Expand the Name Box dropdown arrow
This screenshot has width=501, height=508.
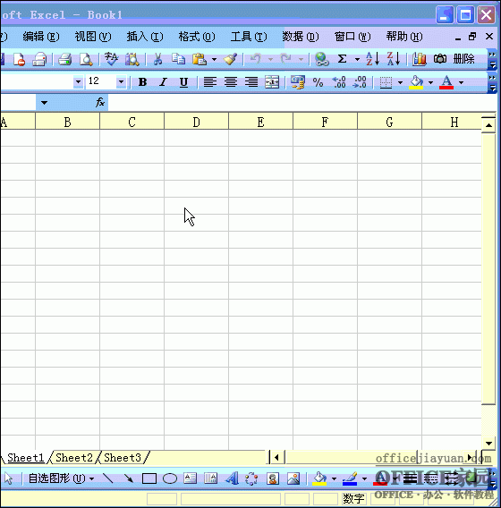pyautogui.click(x=44, y=103)
